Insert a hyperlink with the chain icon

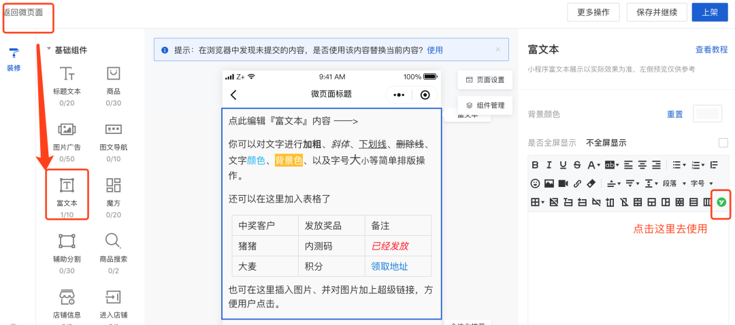click(578, 184)
